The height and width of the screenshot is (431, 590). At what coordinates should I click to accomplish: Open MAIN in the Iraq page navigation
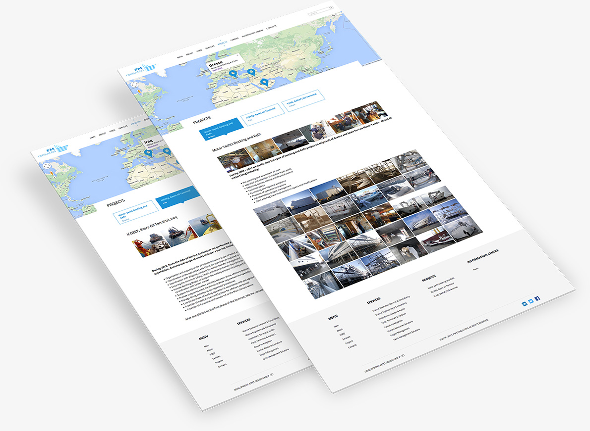(93, 137)
